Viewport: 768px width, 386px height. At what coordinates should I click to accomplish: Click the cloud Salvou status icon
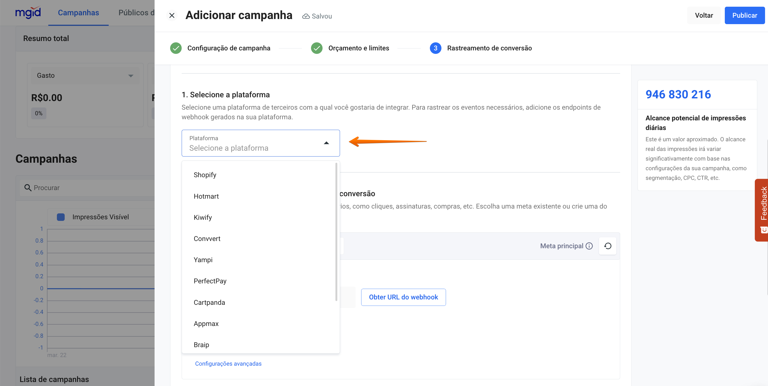[x=306, y=16]
